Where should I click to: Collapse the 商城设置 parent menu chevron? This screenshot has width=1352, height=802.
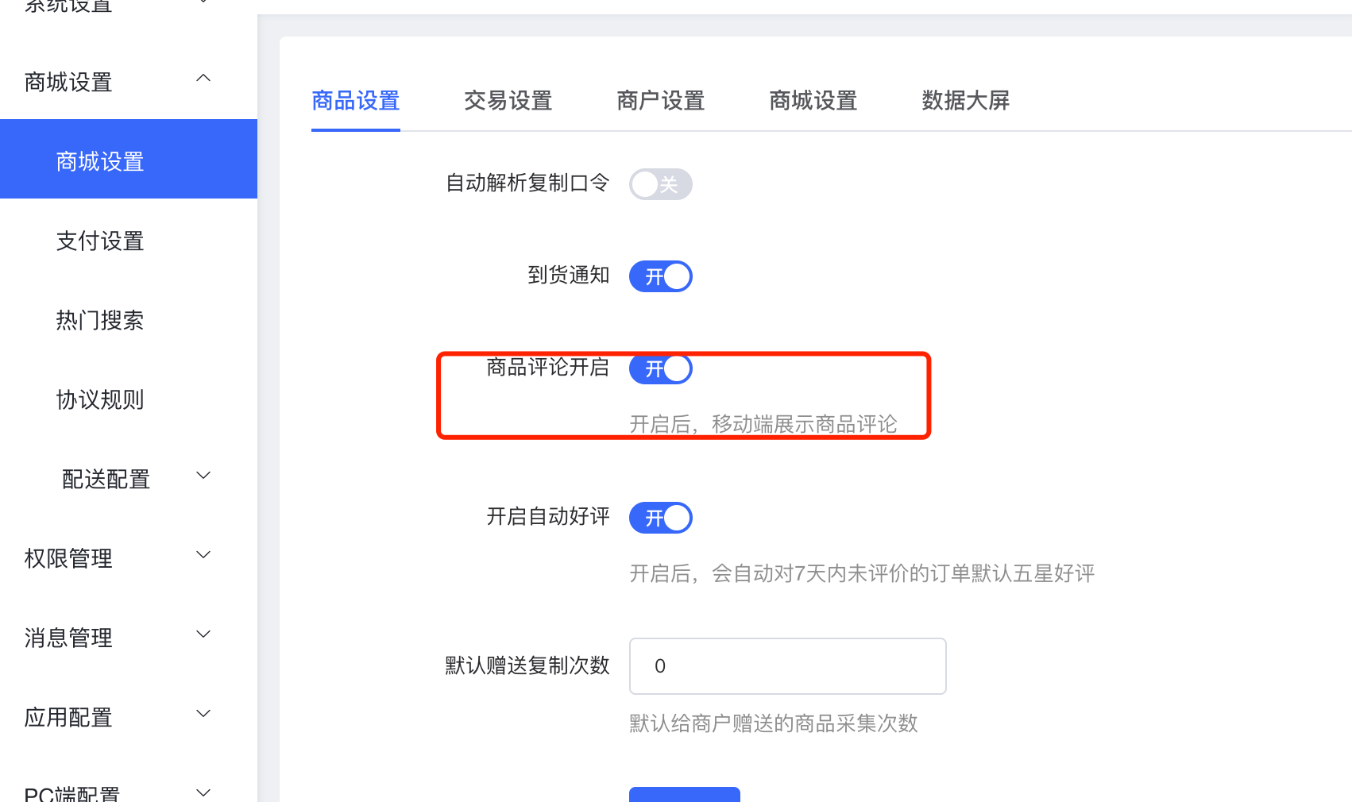[203, 78]
